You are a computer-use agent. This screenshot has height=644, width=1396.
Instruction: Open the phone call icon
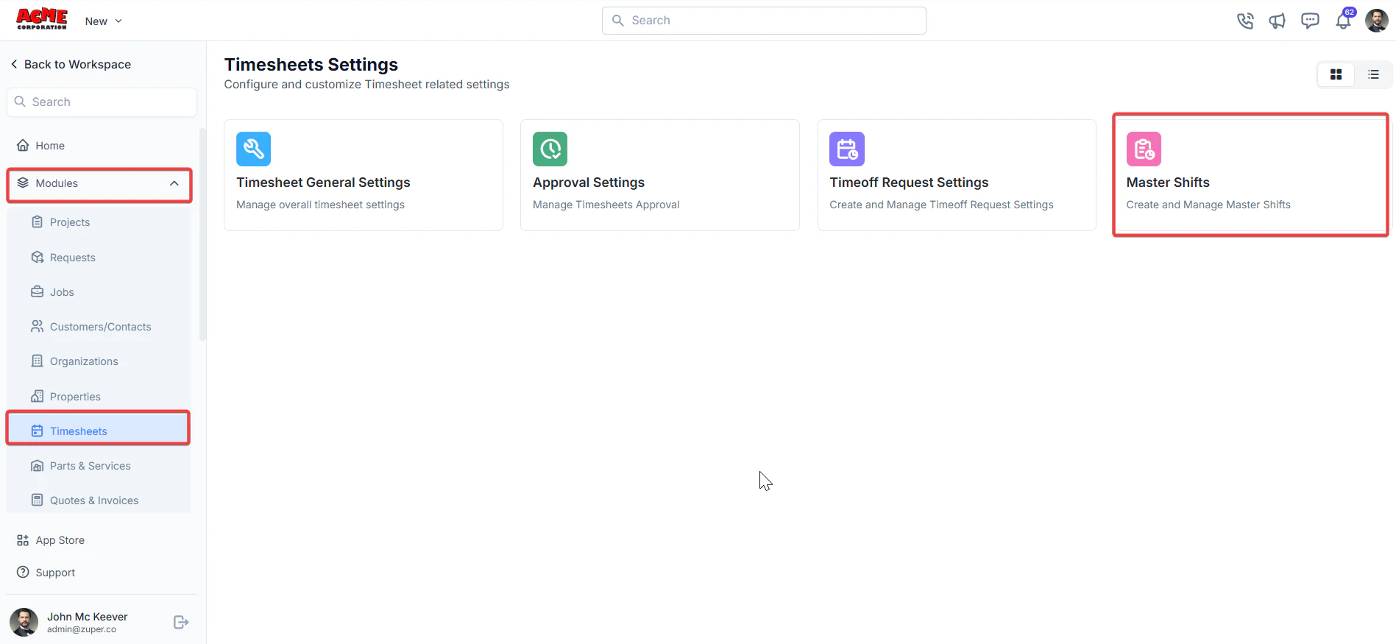(1245, 21)
